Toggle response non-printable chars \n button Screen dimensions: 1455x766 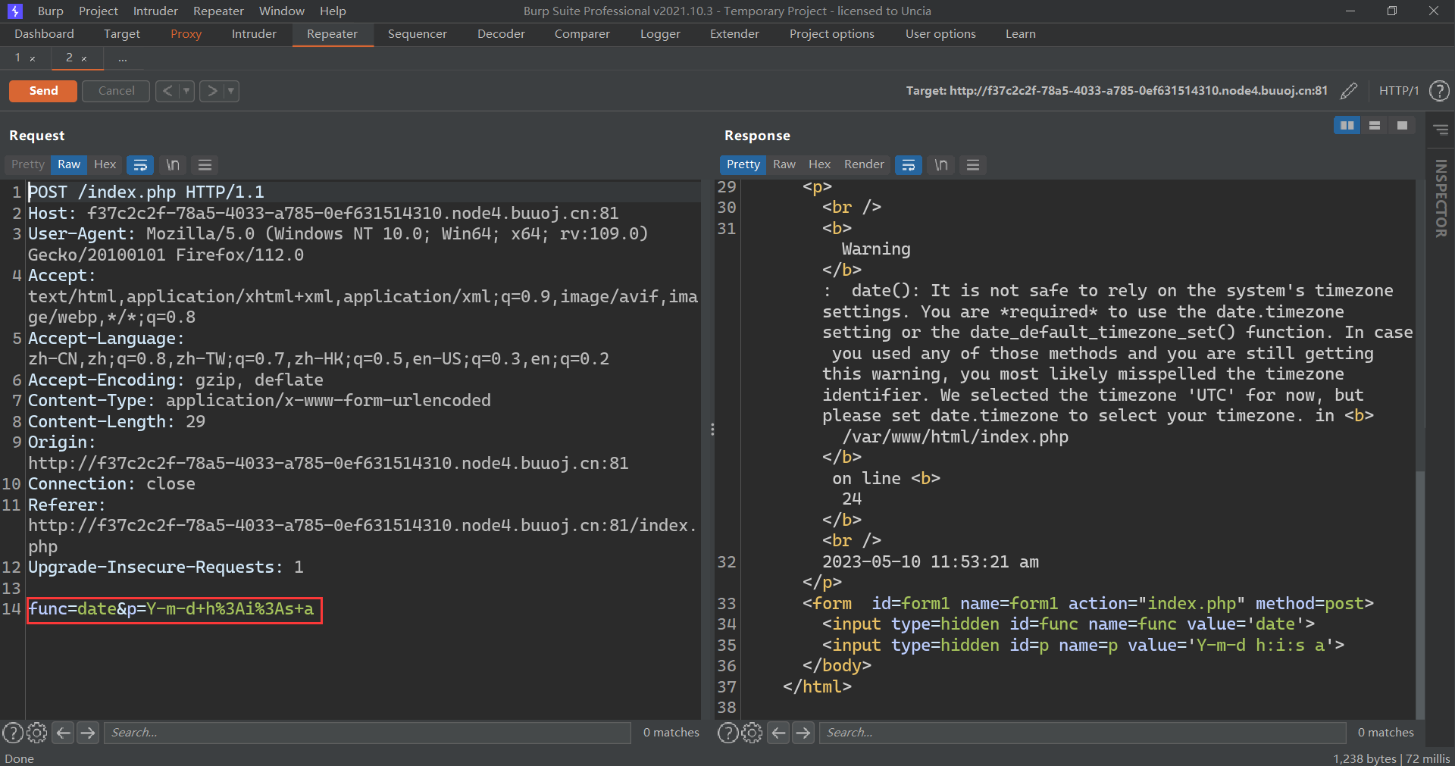coord(941,165)
